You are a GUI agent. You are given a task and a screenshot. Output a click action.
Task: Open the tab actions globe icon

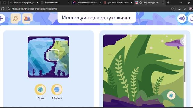[5, 3]
